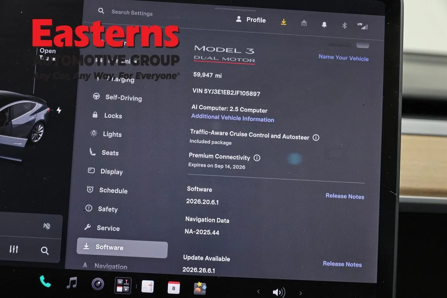The image size is (447, 298).
Task: Open the Schedule settings menu
Action: [107, 190]
